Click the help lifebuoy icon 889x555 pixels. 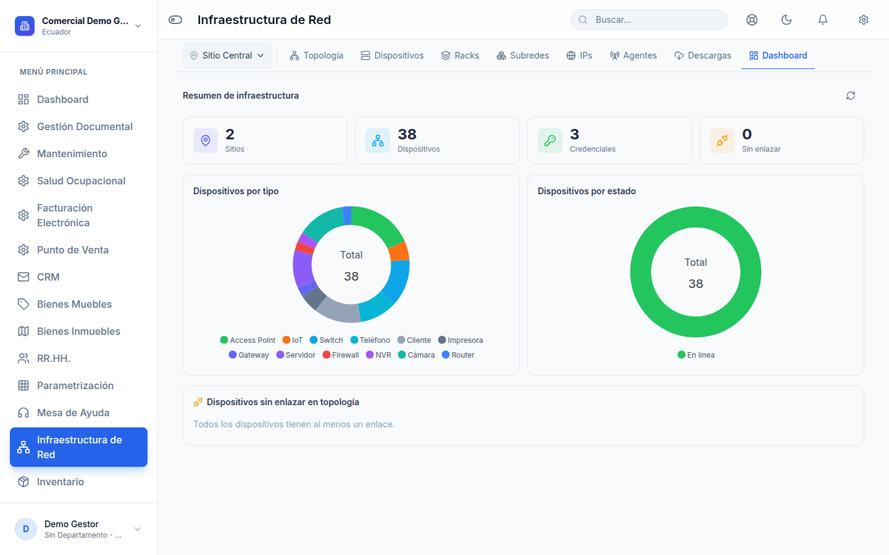coord(752,20)
